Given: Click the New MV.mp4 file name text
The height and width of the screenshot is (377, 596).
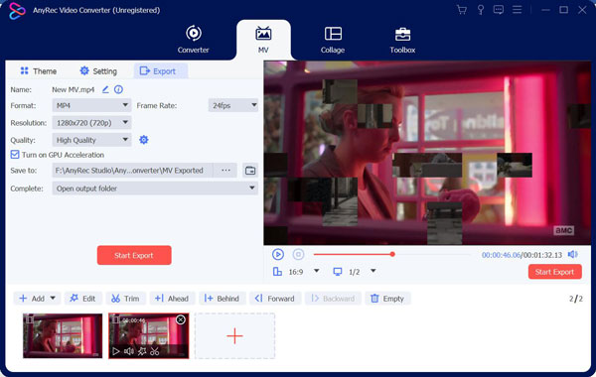Looking at the screenshot, I should [73, 89].
